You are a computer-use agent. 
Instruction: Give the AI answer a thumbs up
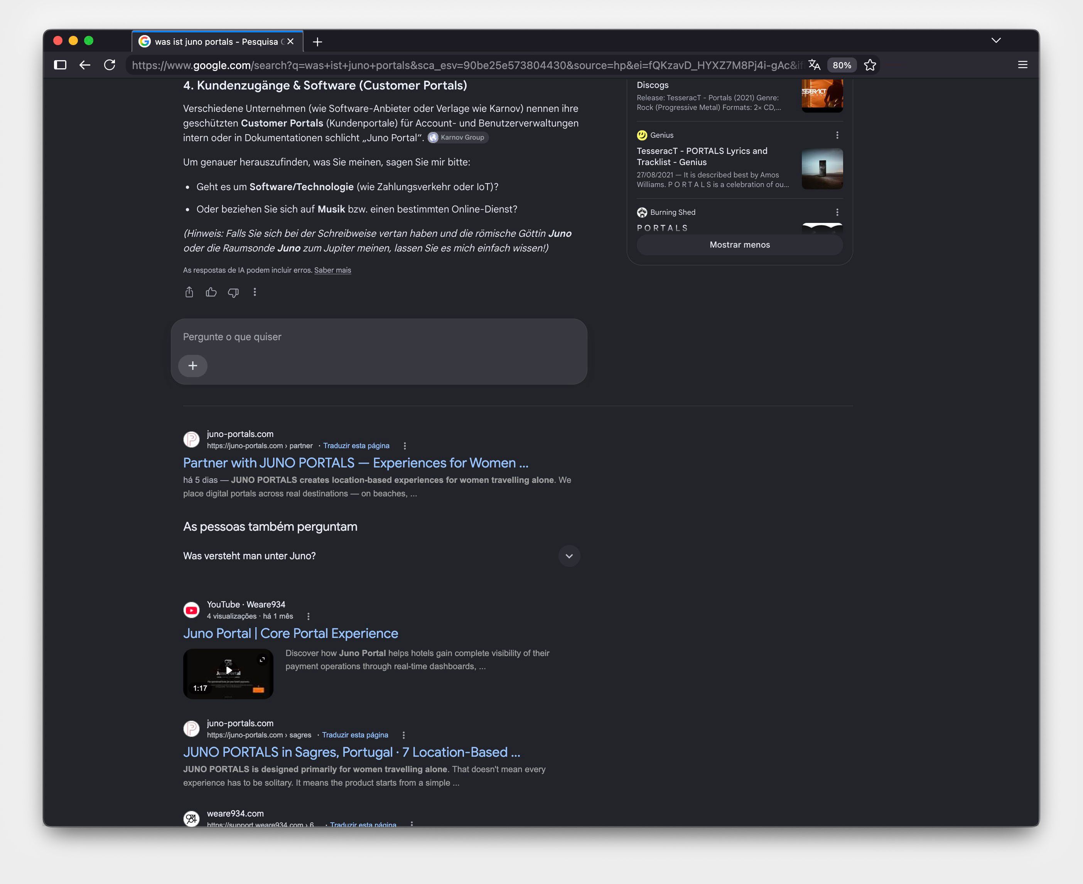click(x=211, y=292)
